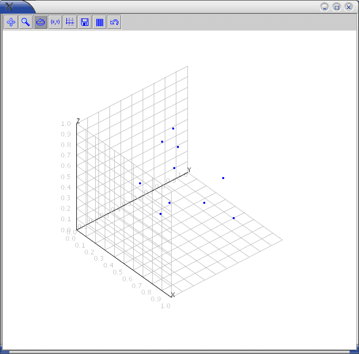This screenshot has height=354, width=359.
Task: Select the rightmost blue point on the floor grid
Action: [234, 218]
